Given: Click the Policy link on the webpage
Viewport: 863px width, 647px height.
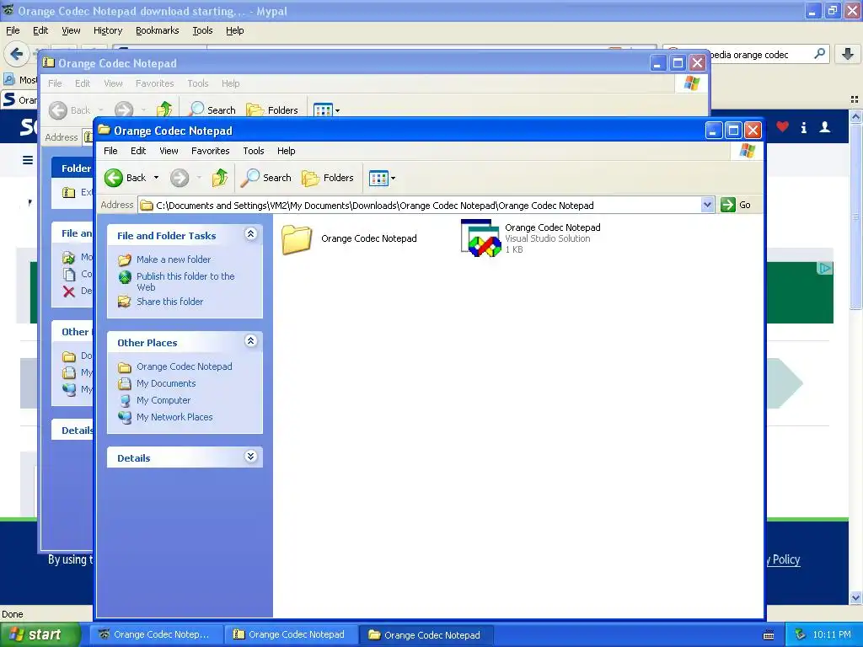Looking at the screenshot, I should [x=785, y=559].
